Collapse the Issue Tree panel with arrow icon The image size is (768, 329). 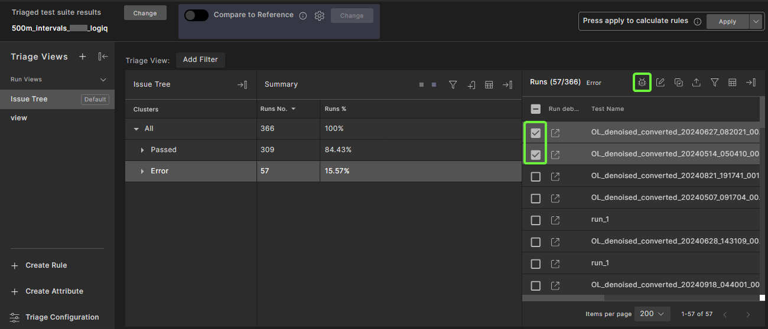242,84
